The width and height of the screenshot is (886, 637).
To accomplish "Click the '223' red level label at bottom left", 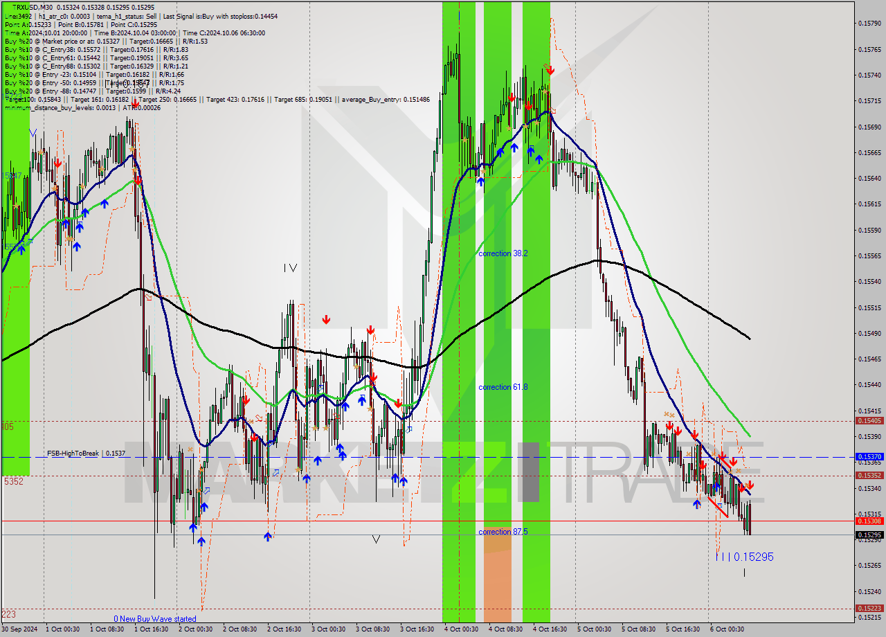I will click(9, 614).
